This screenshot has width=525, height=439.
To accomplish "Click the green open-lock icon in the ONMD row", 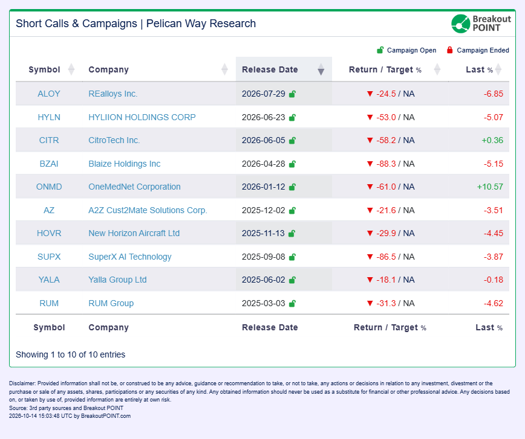I will [x=292, y=187].
